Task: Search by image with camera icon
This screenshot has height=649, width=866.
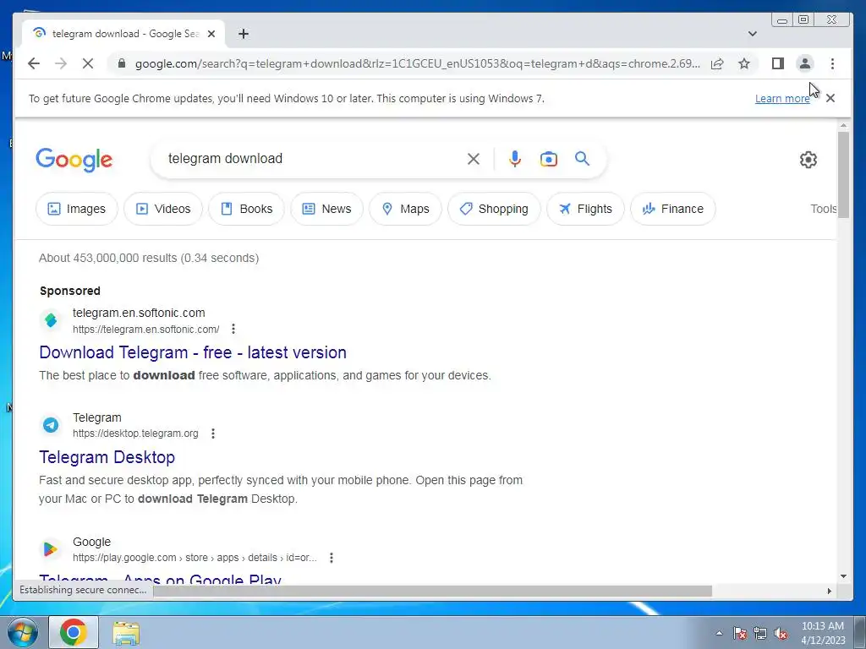Action: click(x=548, y=159)
